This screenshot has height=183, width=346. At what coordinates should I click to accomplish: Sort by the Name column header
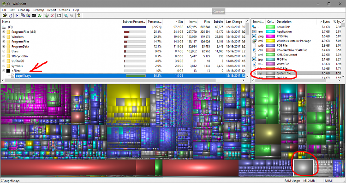(x=61, y=22)
